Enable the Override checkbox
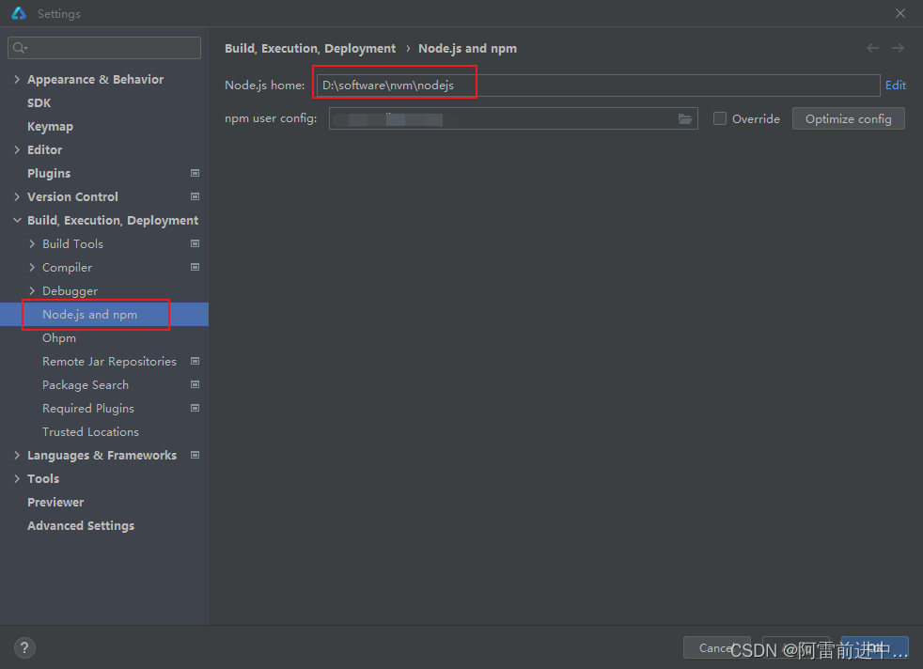The image size is (923, 669). [719, 118]
